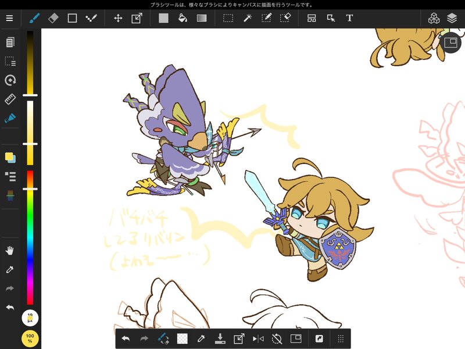Reset canvas rotation in bottom bar

[x=277, y=339]
